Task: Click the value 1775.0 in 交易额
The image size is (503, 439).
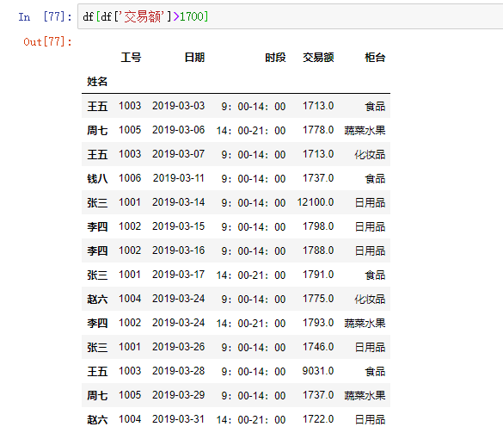Action: click(x=318, y=299)
